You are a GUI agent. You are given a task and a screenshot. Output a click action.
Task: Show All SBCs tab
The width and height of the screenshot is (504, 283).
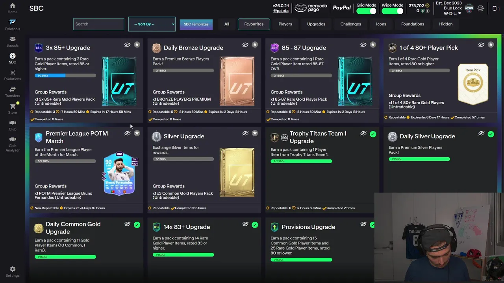227,24
